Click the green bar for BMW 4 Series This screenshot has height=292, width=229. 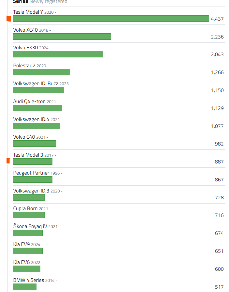pos(25,287)
